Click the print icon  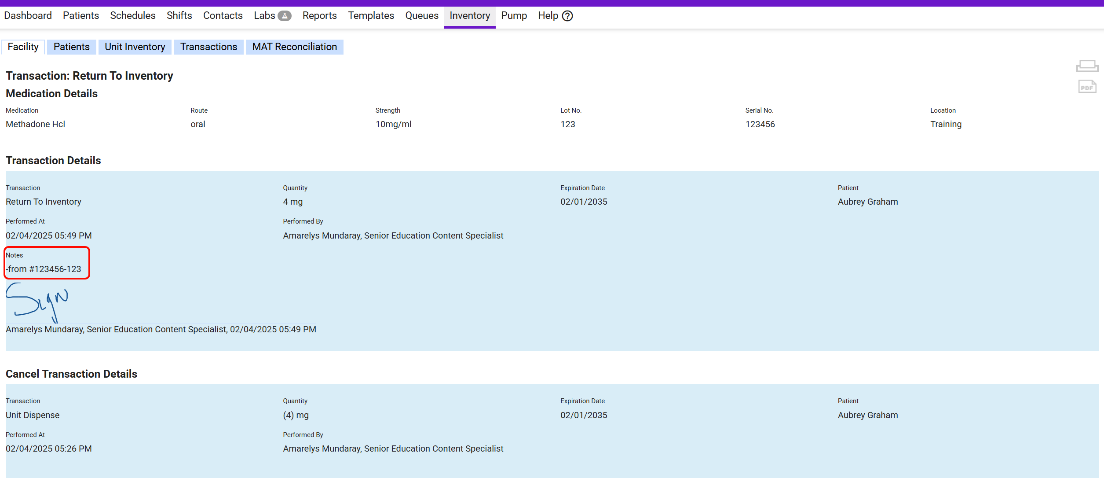click(x=1087, y=66)
